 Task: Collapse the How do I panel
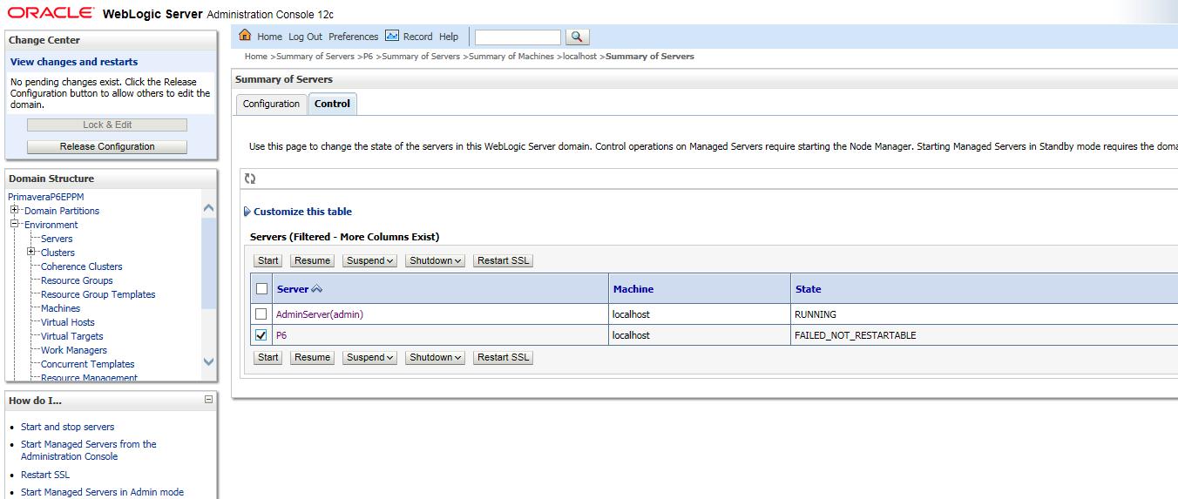[208, 400]
